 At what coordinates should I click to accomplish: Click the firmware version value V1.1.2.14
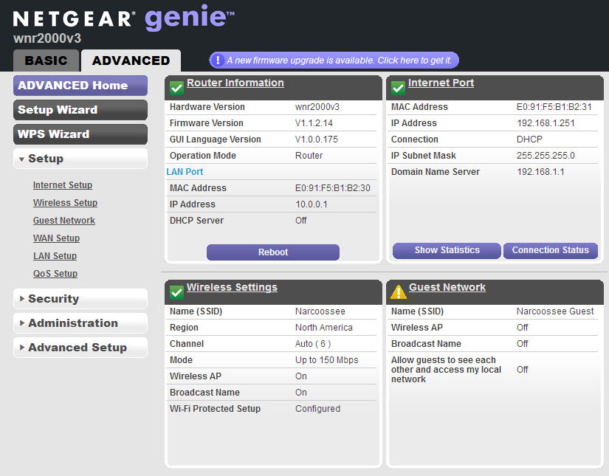pos(314,123)
